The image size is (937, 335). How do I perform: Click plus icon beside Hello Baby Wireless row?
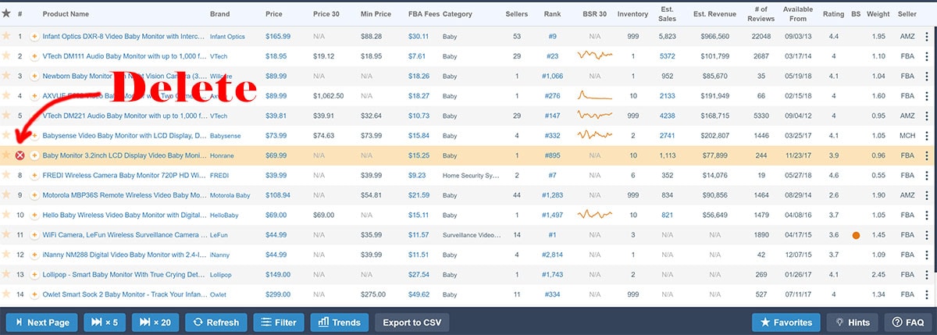pyautogui.click(x=34, y=215)
